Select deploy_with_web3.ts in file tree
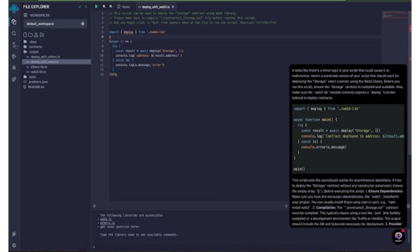This screenshot has height=252, width=420. click(x=56, y=62)
